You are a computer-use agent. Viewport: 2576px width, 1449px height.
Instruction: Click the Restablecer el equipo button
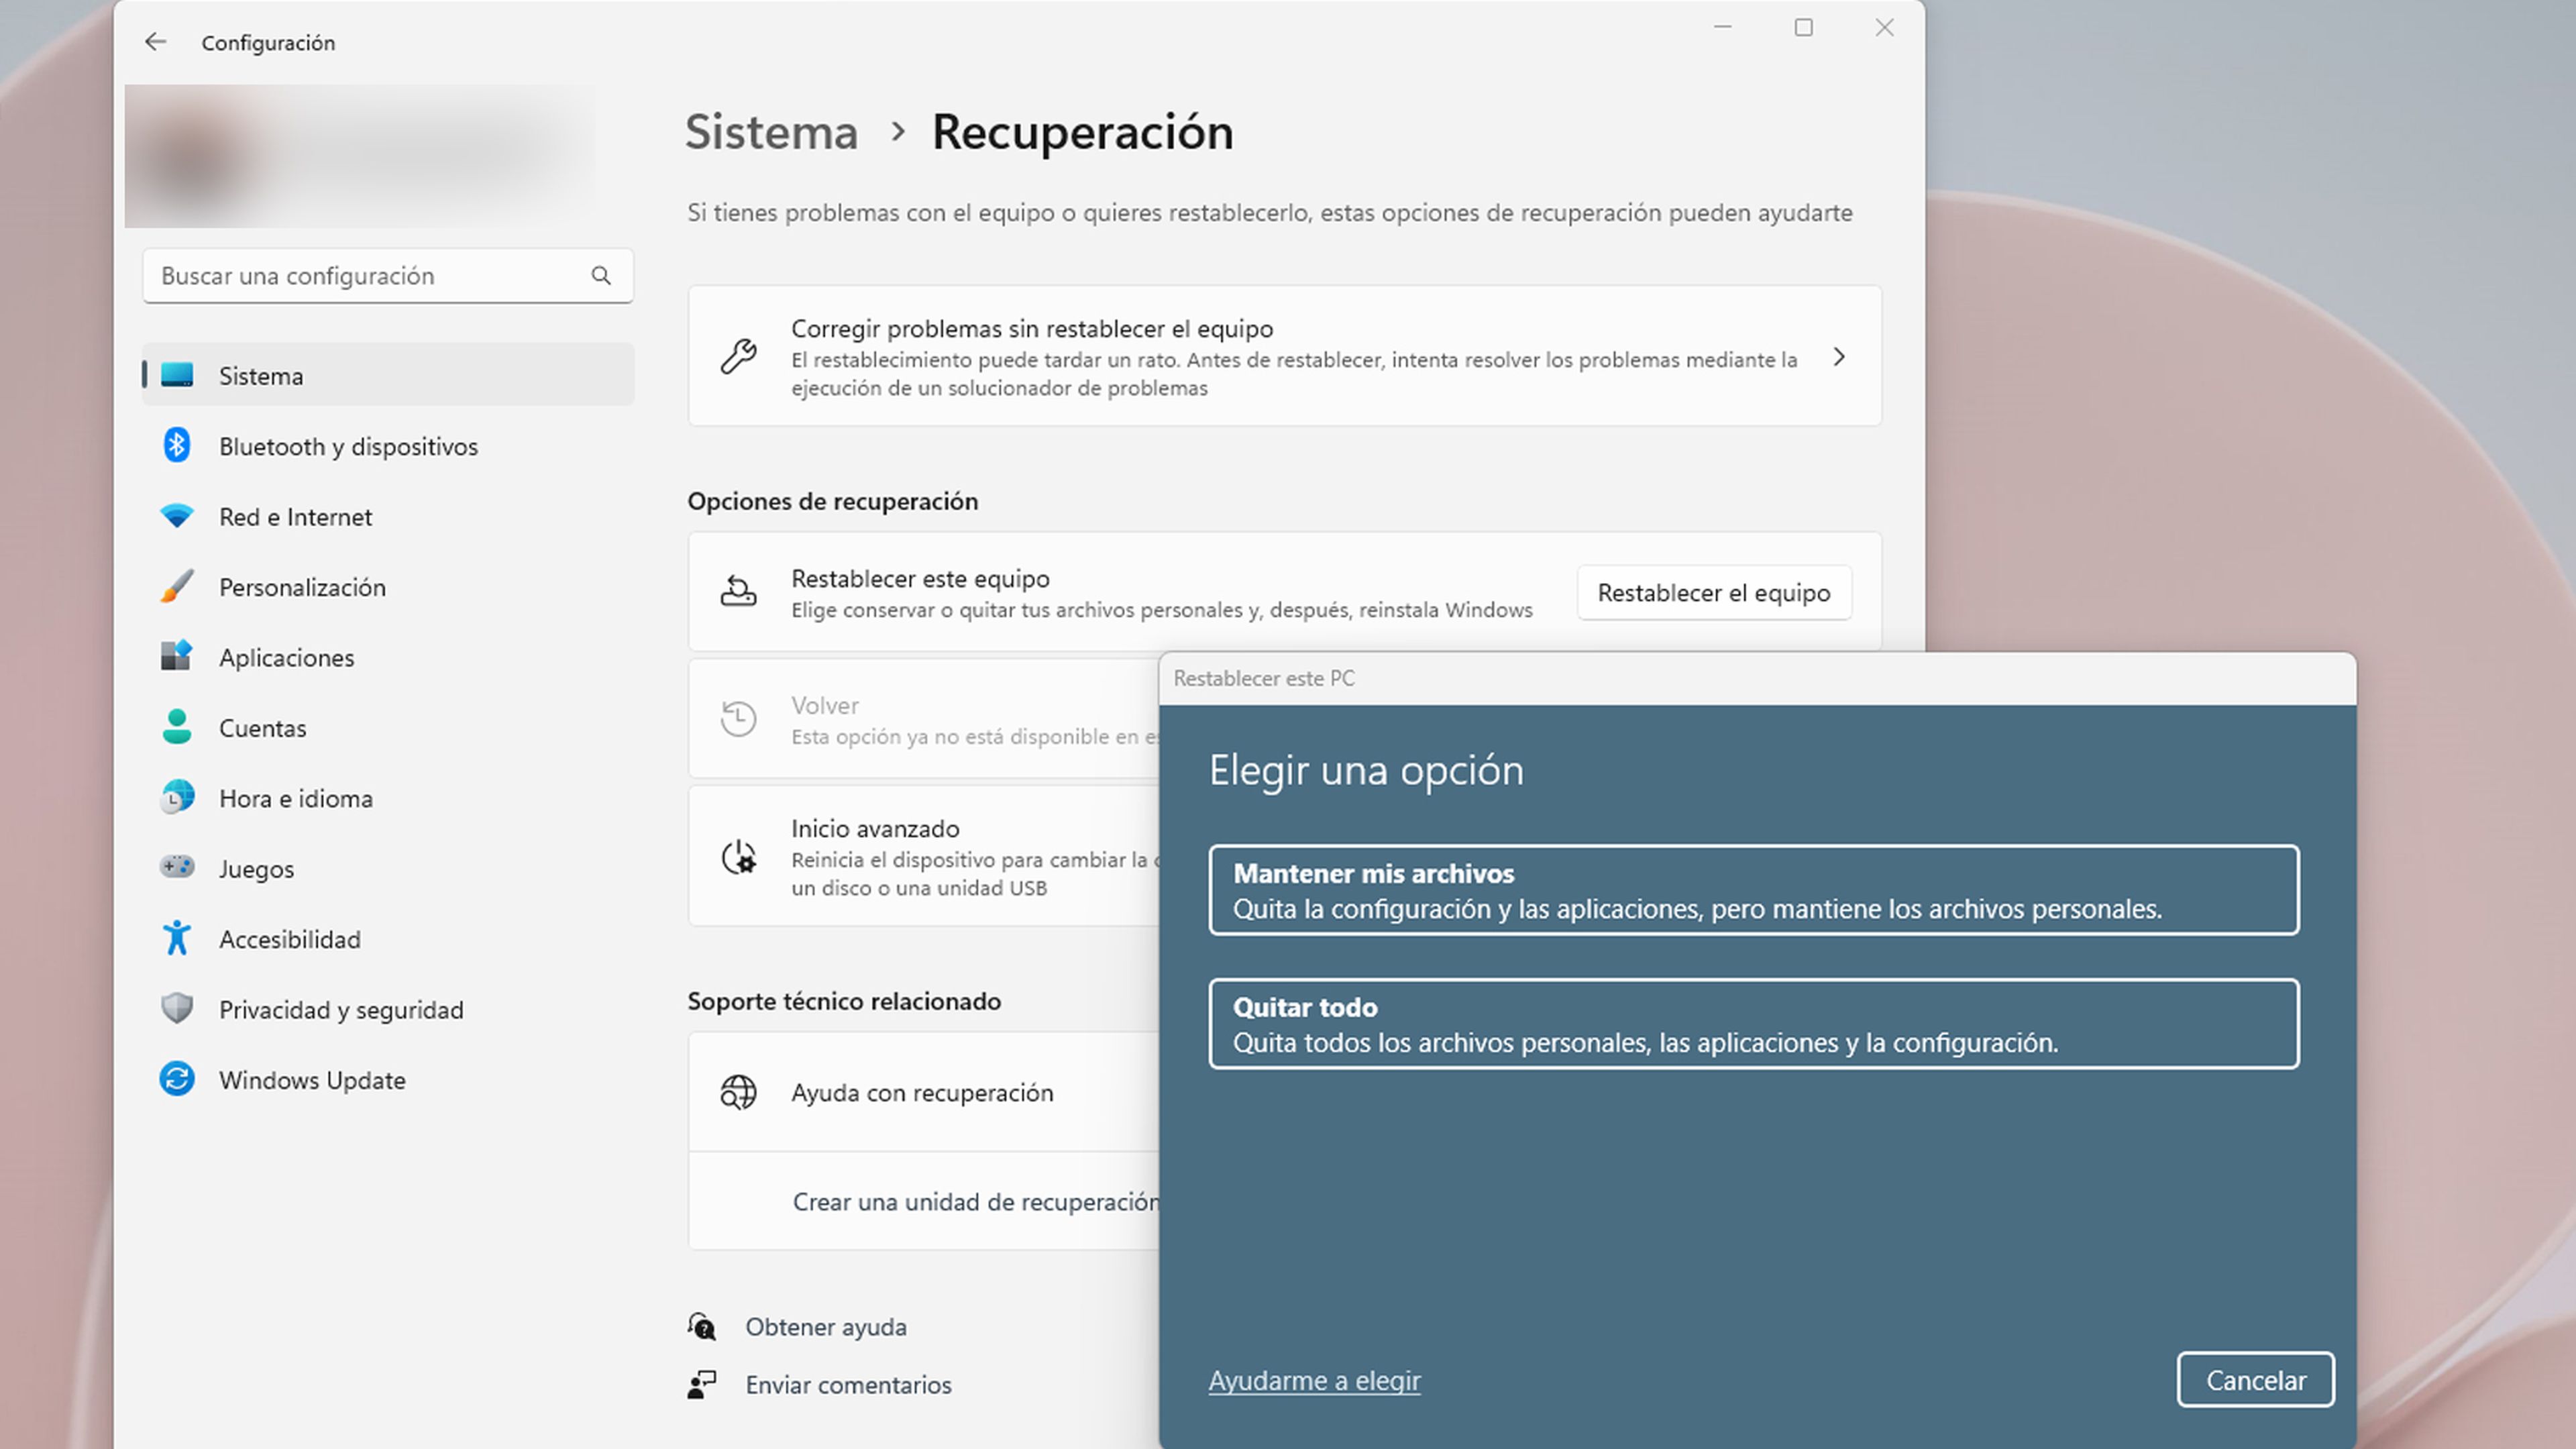click(x=1714, y=593)
